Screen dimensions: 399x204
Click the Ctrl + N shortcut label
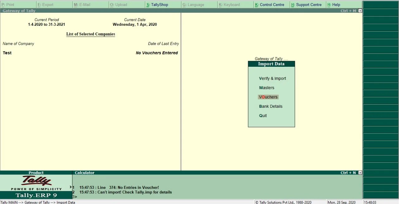pyautogui.click(x=348, y=173)
